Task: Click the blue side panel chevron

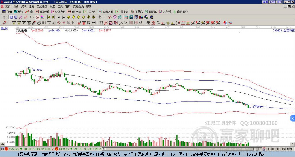Action: 293,118
